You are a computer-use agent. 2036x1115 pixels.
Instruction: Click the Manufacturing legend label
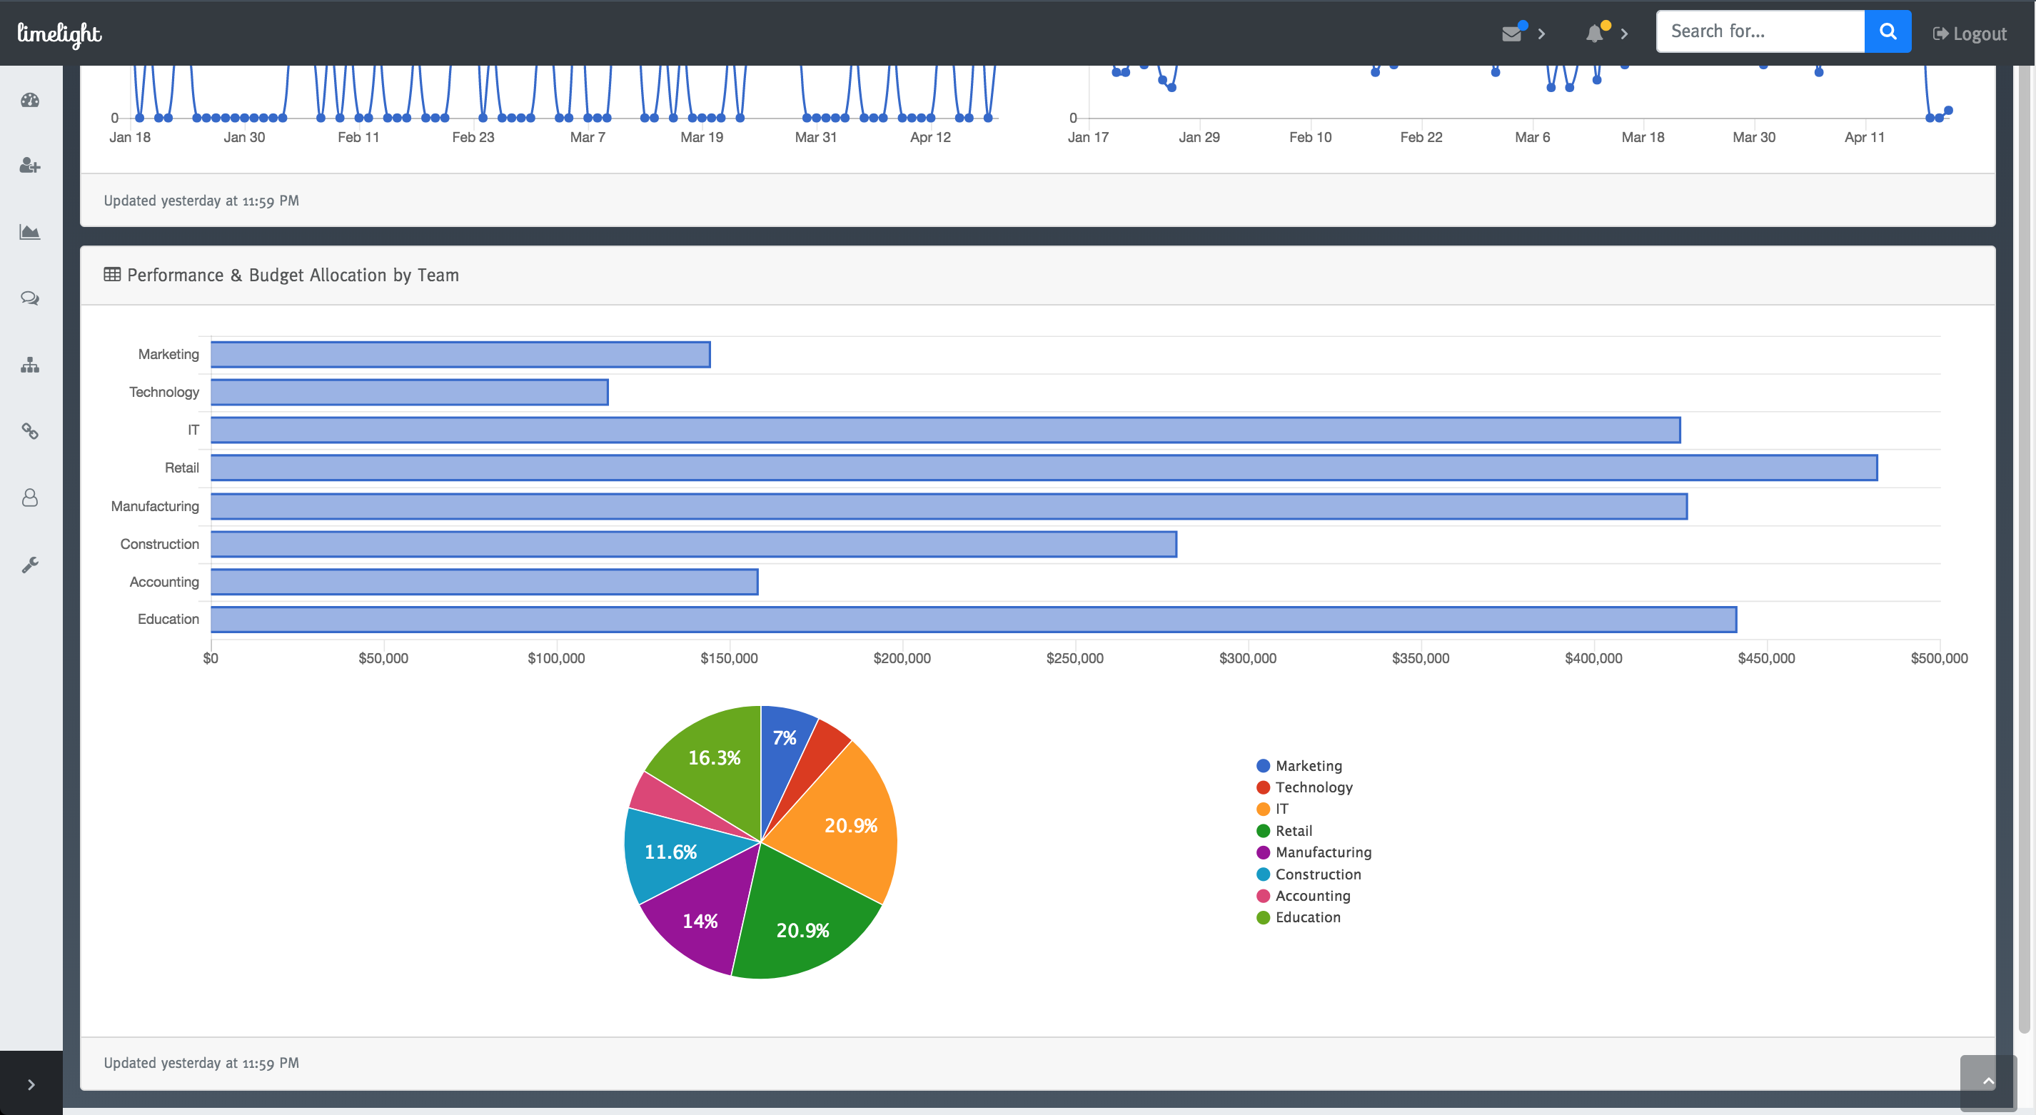coord(1324,852)
